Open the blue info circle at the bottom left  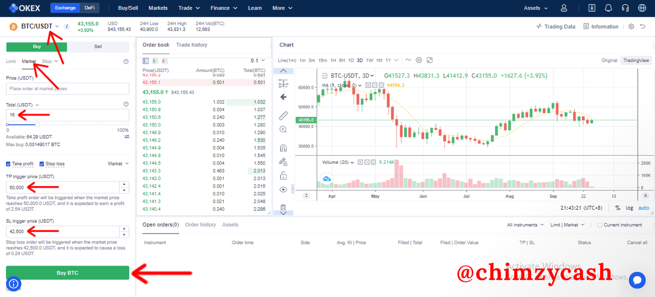[14, 284]
